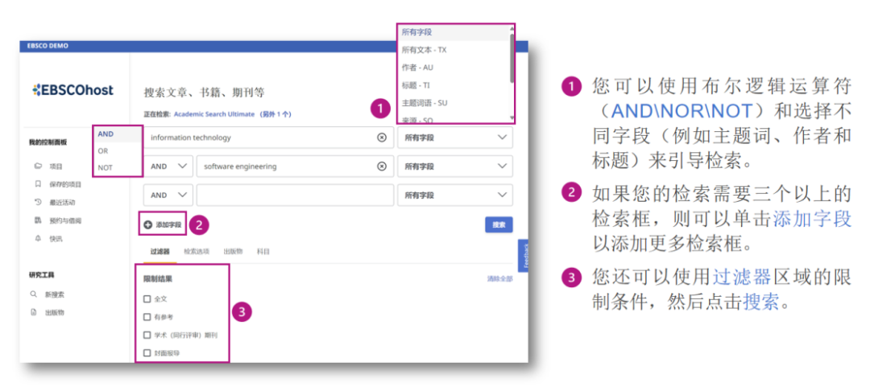Open the 项目 folder icon in sidebar
Image resolution: width=870 pixels, height=391 pixels.
click(39, 167)
